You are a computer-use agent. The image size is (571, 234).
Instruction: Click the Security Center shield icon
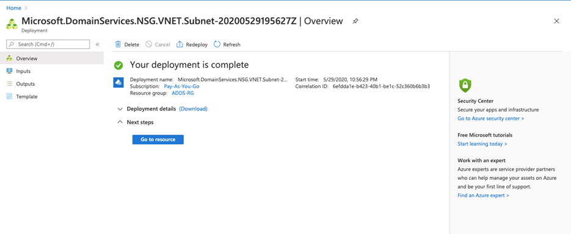pyautogui.click(x=465, y=86)
